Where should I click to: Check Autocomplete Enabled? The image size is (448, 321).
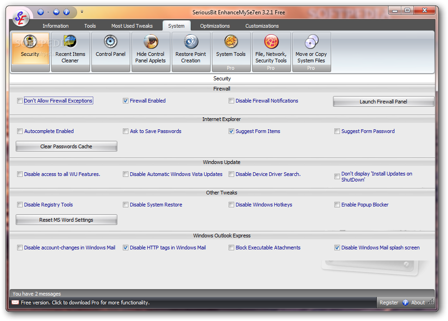point(20,131)
